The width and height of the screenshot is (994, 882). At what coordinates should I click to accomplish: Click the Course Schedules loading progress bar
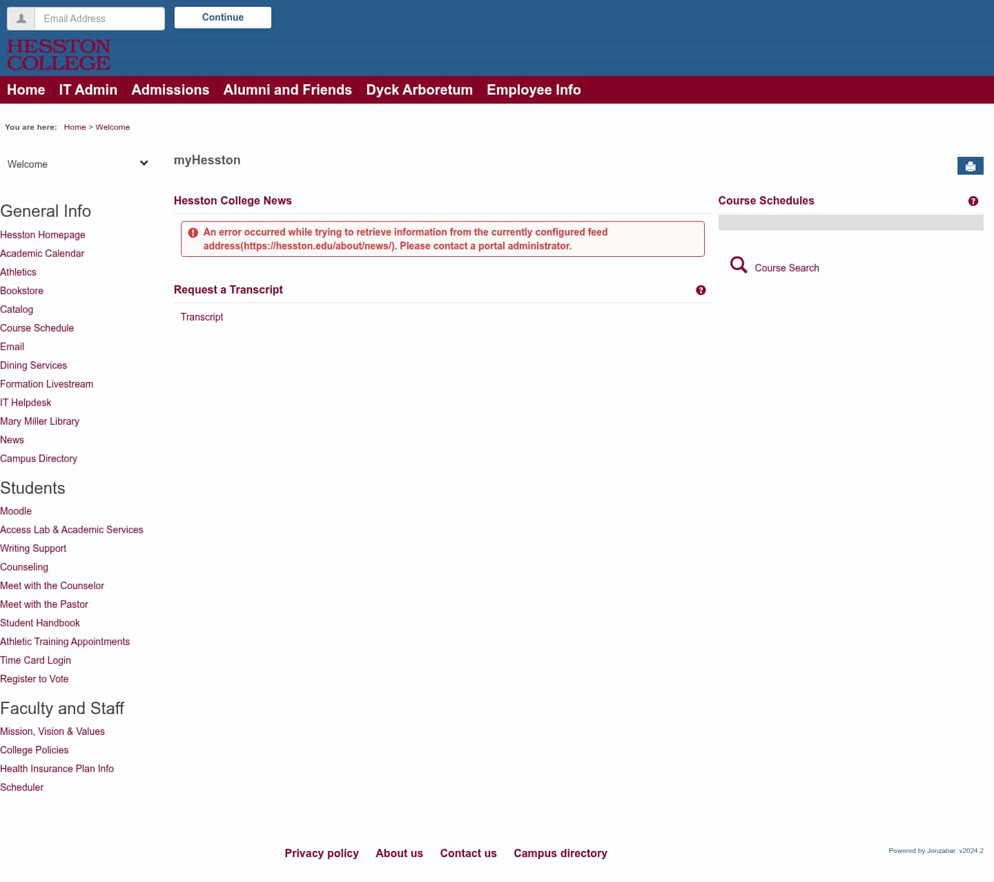click(x=850, y=222)
